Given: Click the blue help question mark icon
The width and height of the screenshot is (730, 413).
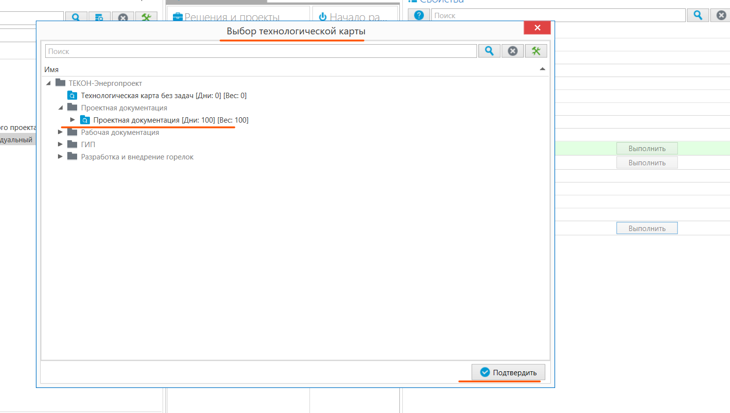Looking at the screenshot, I should click(419, 15).
